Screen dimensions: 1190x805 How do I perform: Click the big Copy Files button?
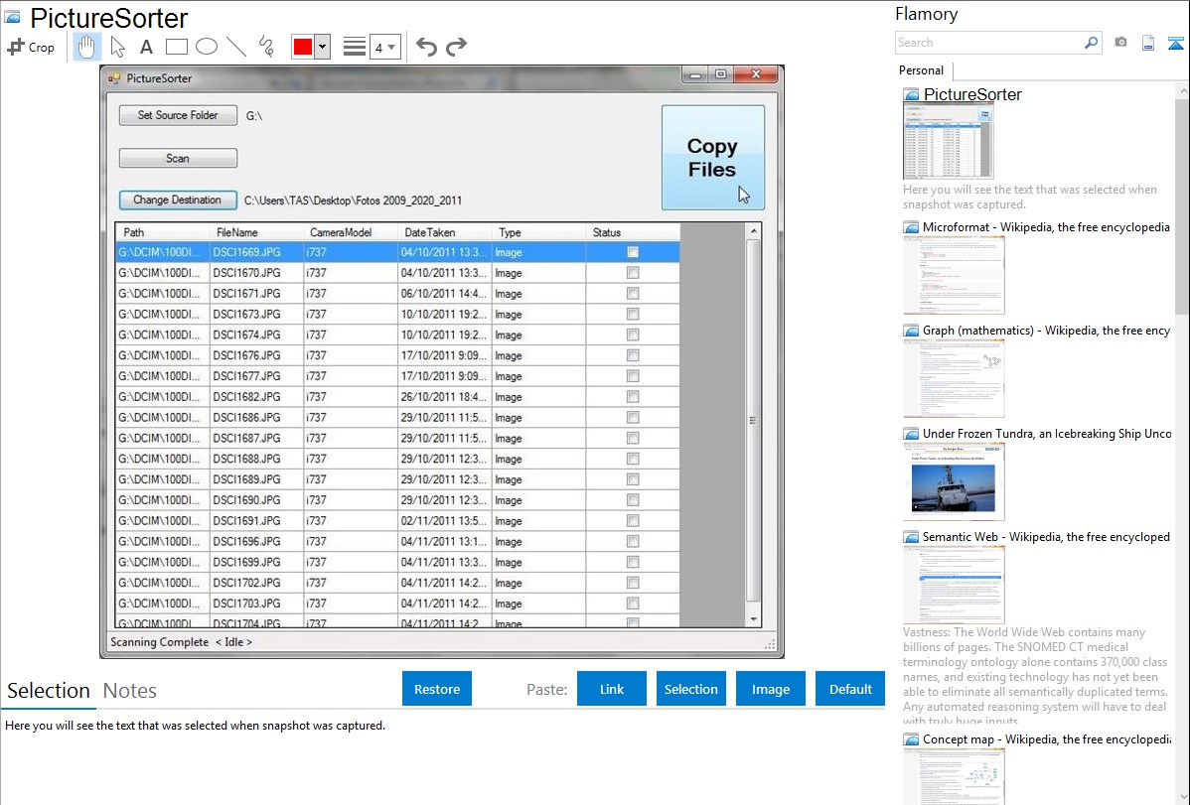pyautogui.click(x=712, y=157)
